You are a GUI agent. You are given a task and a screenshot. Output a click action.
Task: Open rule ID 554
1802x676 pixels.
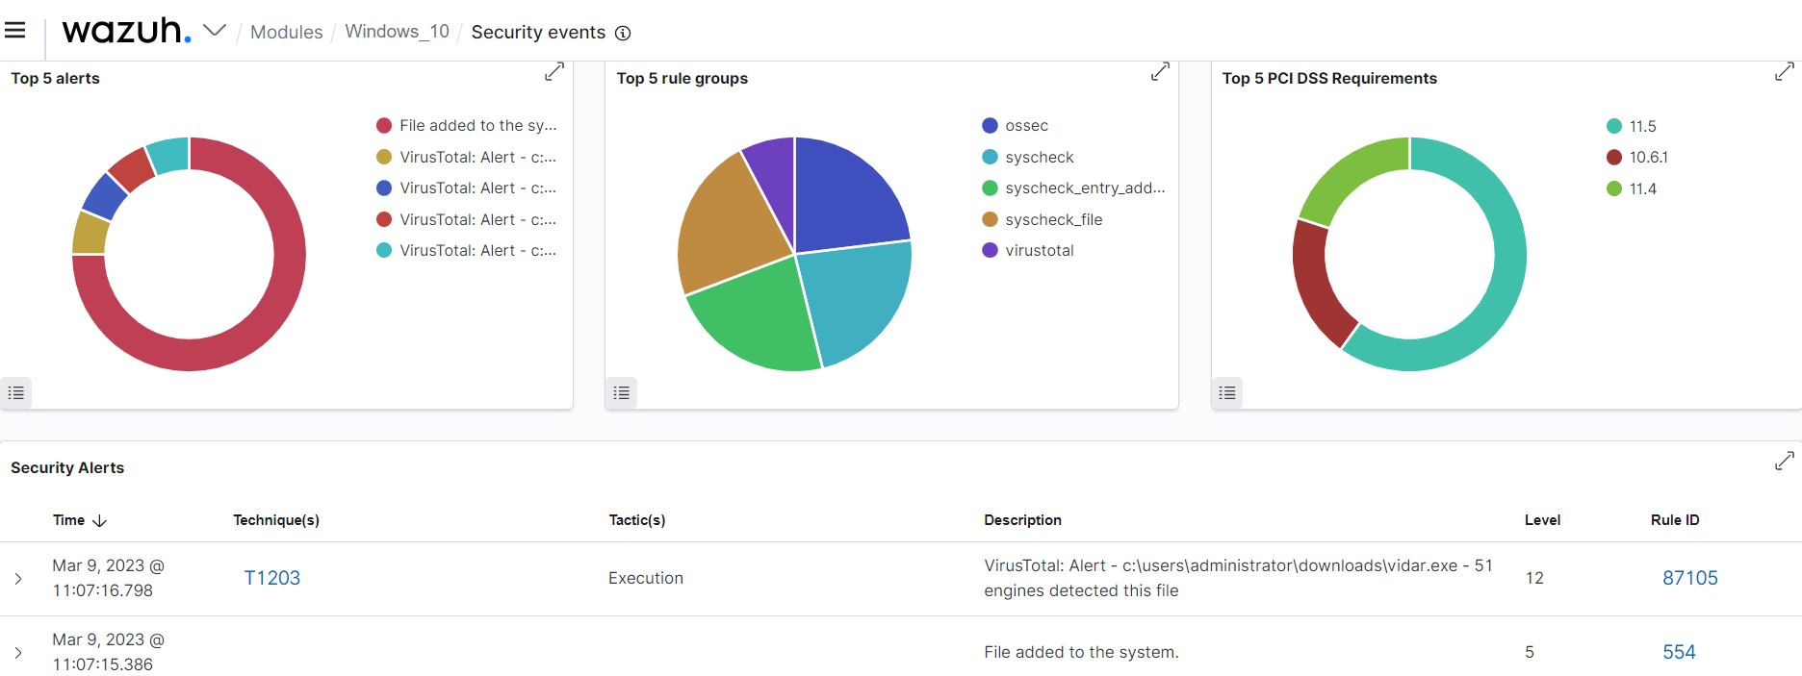point(1679,652)
